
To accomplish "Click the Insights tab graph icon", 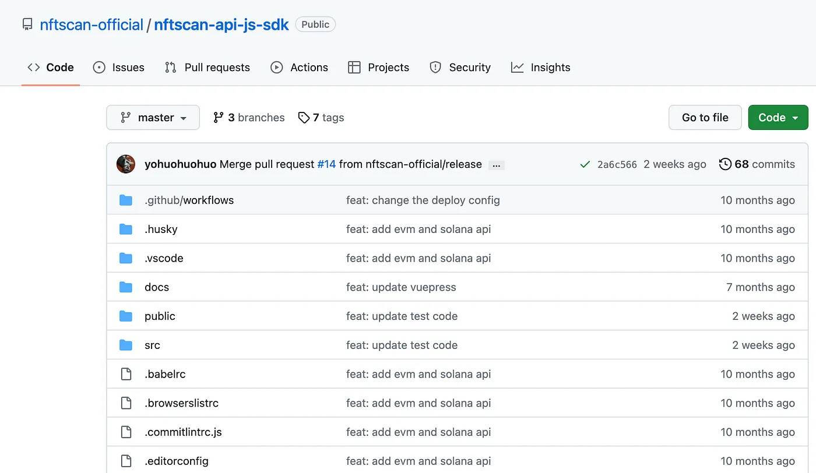I will click(518, 68).
